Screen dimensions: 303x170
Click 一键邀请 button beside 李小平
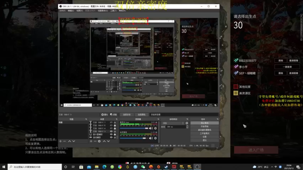tap(287, 67)
